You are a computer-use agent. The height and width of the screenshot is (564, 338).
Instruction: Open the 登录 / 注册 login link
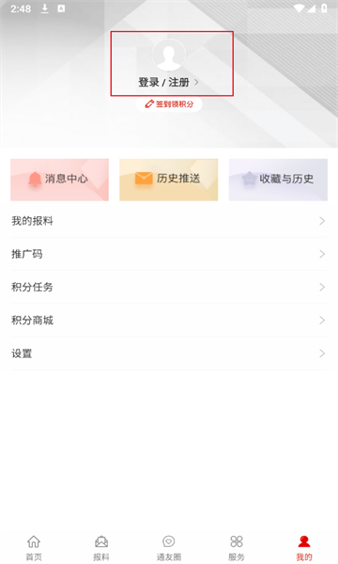pos(163,83)
